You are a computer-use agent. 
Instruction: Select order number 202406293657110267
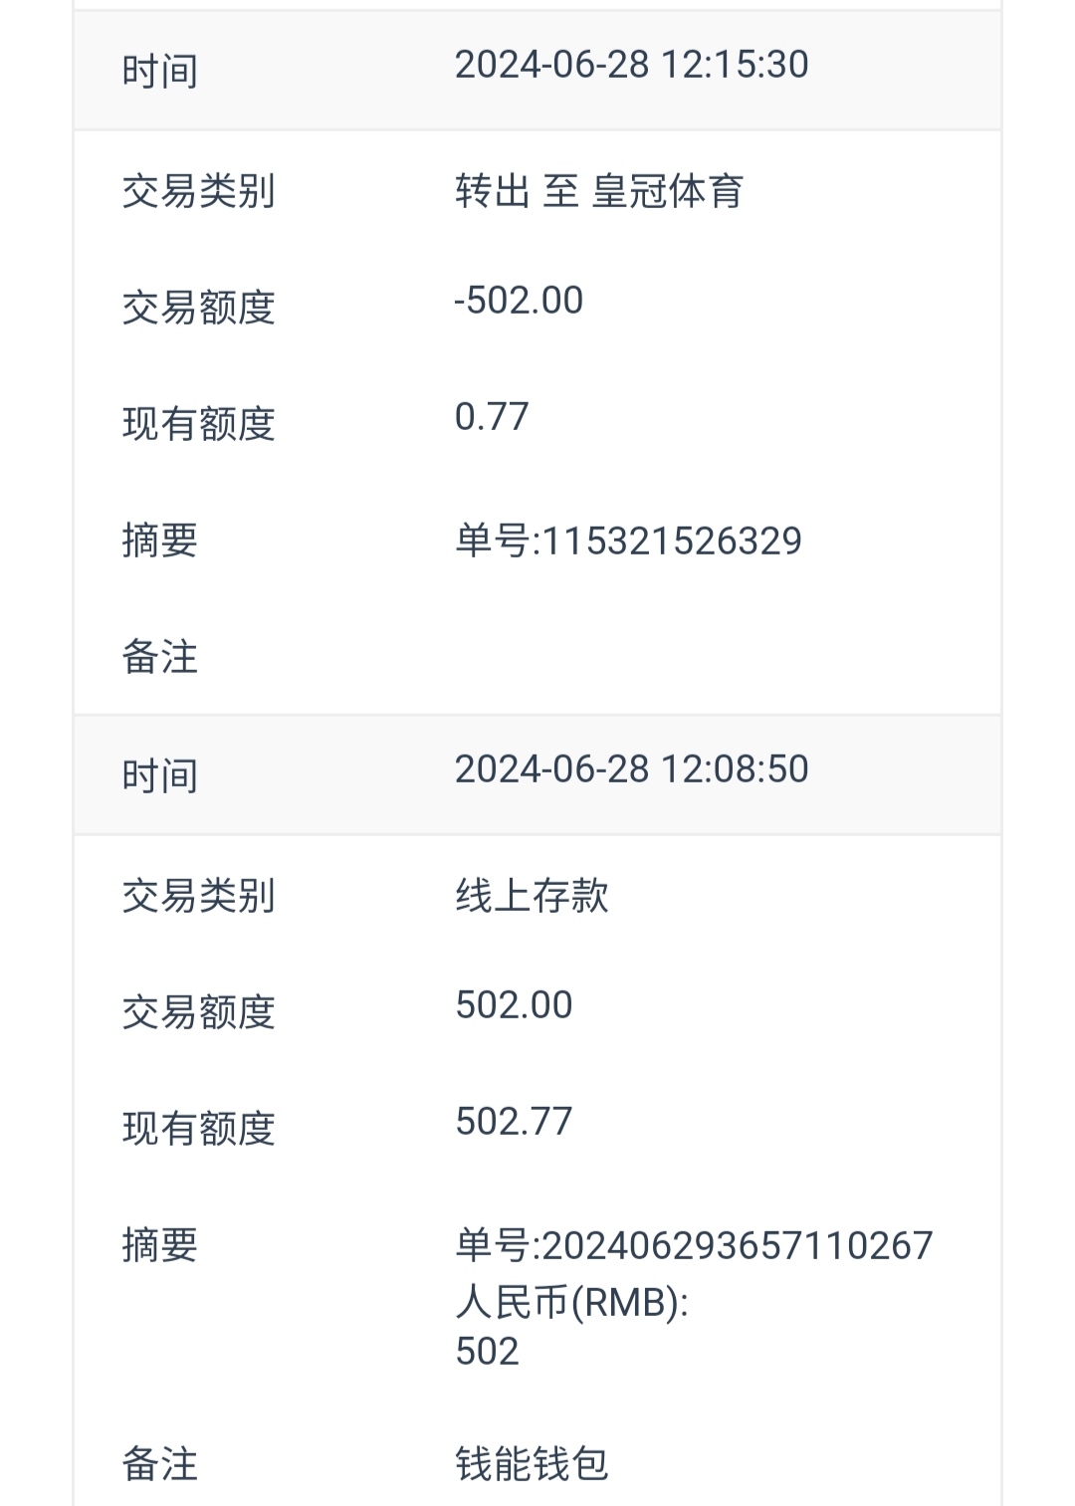(694, 1245)
